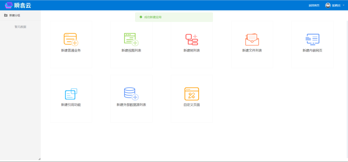Click the folder-plus icon beside 新建分组
The image size is (348, 162).
[x=6, y=15]
